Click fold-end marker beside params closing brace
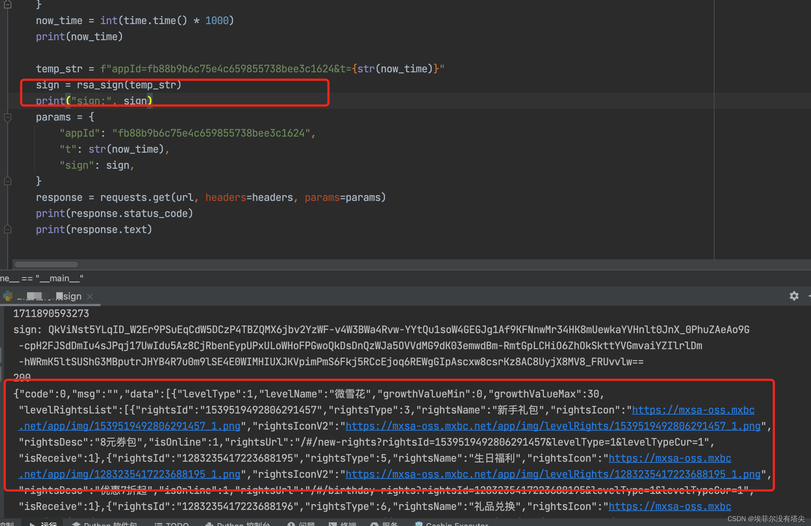Screen dimensions: 811x526 (7, 181)
